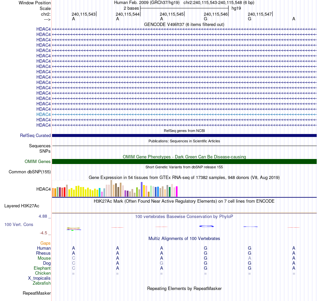This screenshot has width=317, height=301.
Task: Click the light blue HDAC4 transcript arrow line
Action: tap(184, 114)
